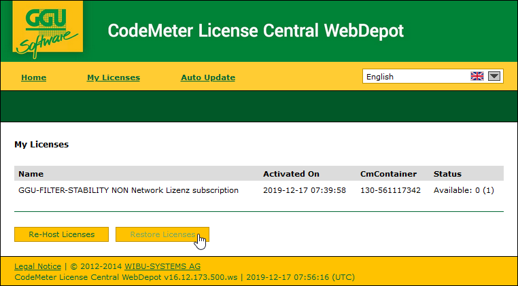Expand the language dropdown arrow
This screenshot has height=286, width=518.
click(494, 77)
